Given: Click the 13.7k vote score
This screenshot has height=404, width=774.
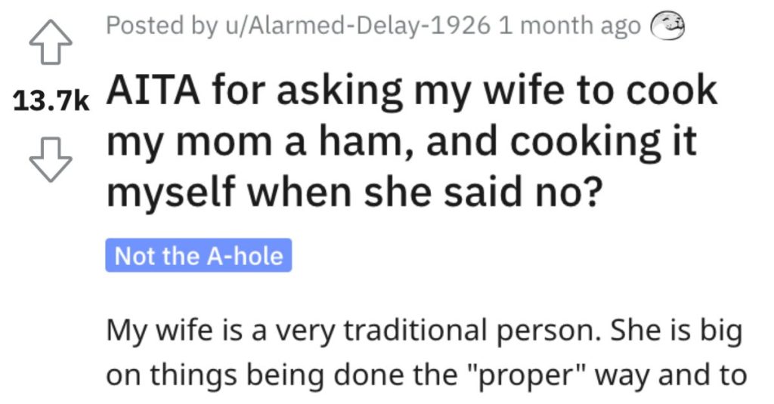Looking at the screenshot, I should pos(52,100).
